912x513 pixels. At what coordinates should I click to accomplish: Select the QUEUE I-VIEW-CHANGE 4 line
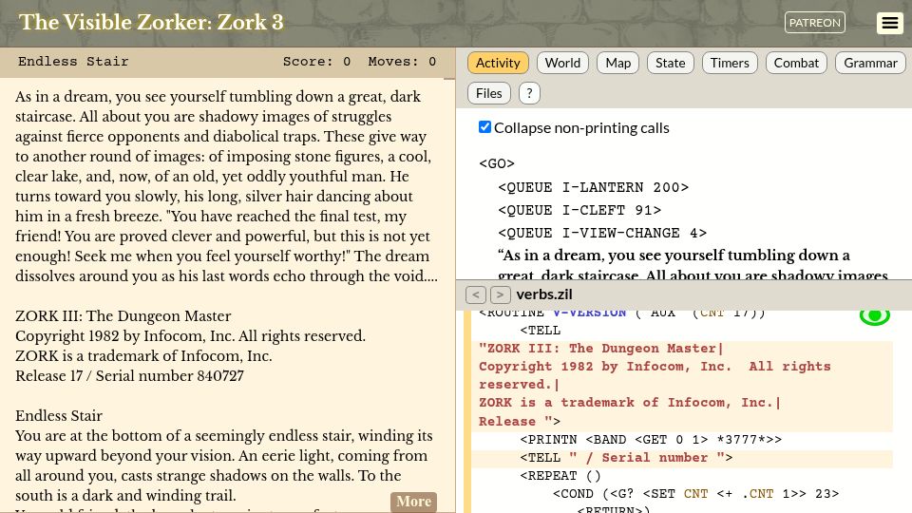click(x=602, y=233)
